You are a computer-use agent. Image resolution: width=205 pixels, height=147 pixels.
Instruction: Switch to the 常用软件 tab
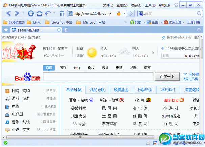[168, 90]
